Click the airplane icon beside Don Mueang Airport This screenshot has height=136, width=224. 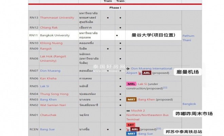click(x=128, y=69)
